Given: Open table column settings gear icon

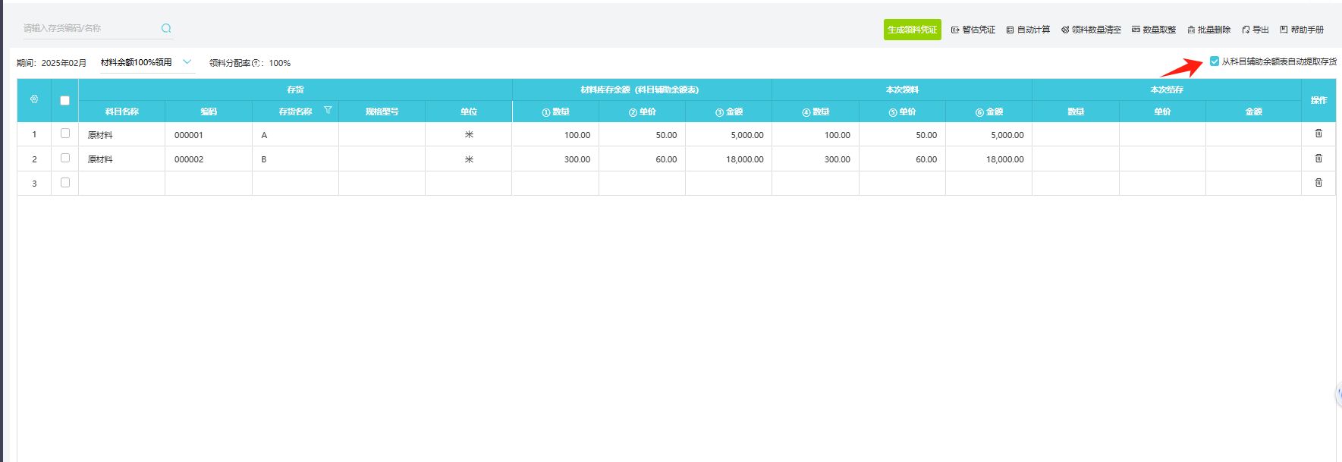Looking at the screenshot, I should pos(34,99).
